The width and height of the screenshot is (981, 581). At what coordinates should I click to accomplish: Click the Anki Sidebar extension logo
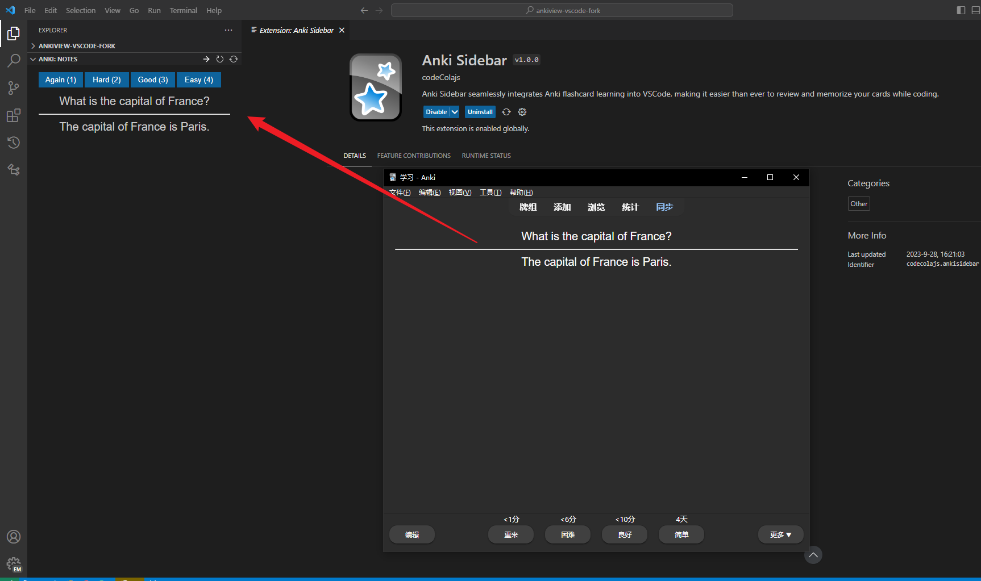(x=376, y=87)
